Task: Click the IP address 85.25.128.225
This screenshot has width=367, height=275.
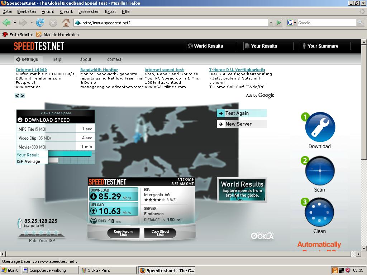Action: pos(41,221)
